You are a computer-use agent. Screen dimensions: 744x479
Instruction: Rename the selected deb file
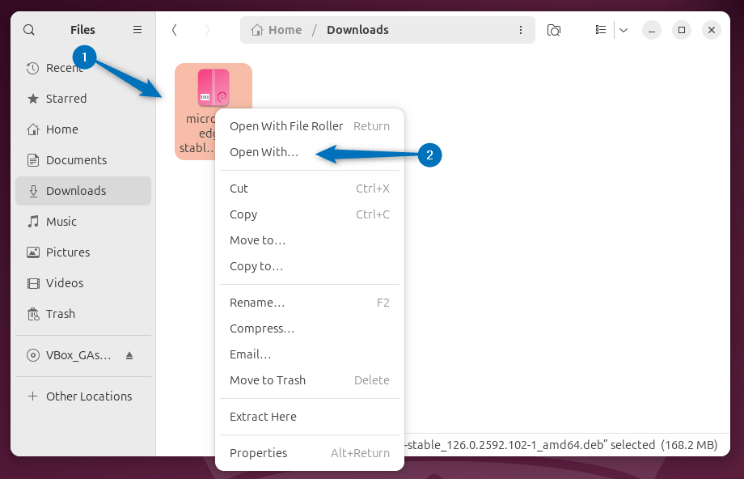[x=258, y=302]
